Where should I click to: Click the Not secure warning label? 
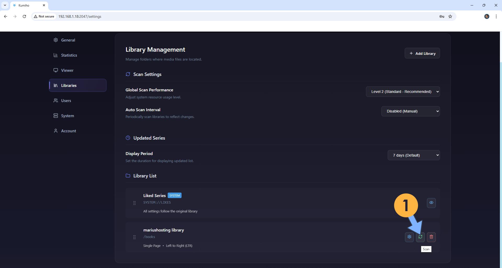pos(44,16)
